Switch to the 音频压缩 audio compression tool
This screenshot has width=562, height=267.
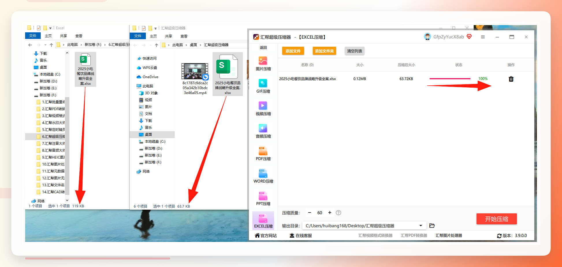(263, 131)
